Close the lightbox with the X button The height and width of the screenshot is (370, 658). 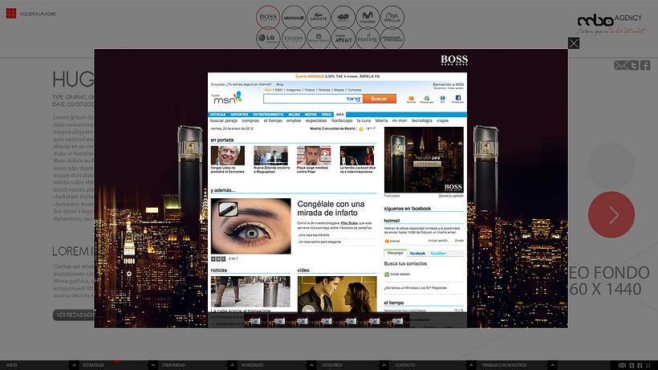coord(574,43)
